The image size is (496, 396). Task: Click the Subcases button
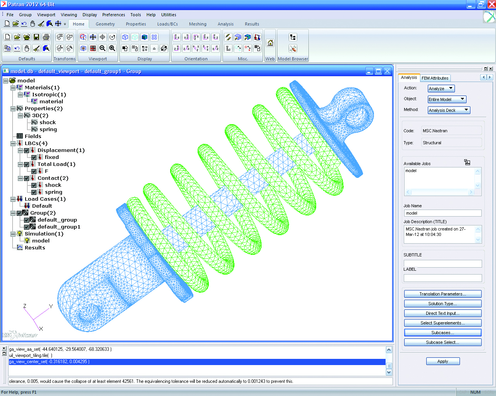[x=443, y=333]
